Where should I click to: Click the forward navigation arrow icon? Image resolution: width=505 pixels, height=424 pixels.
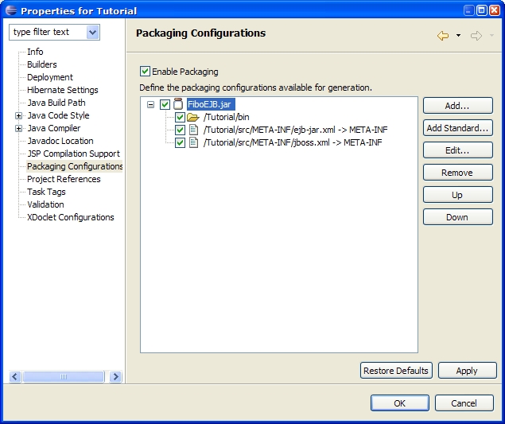tap(476, 36)
